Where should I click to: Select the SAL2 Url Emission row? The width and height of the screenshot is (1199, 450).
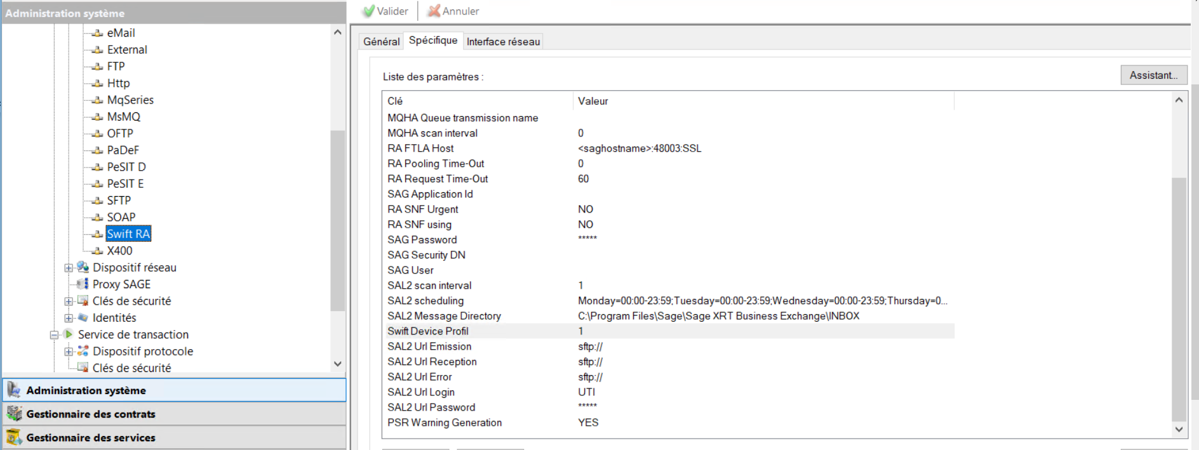(x=429, y=347)
